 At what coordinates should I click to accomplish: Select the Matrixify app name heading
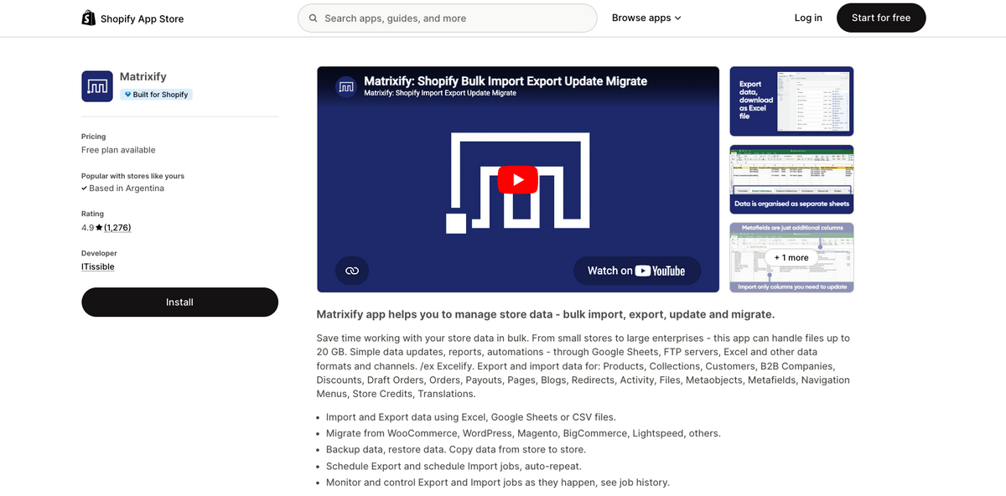click(x=143, y=76)
